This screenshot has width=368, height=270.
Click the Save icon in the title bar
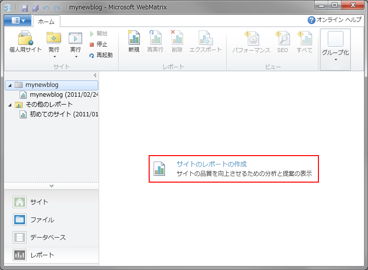(25, 8)
